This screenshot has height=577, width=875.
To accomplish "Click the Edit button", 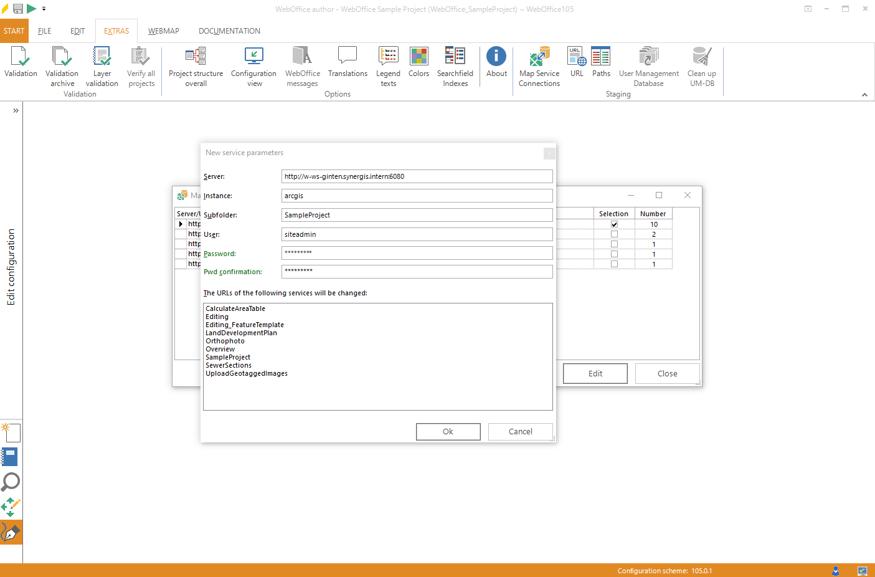I will click(595, 373).
